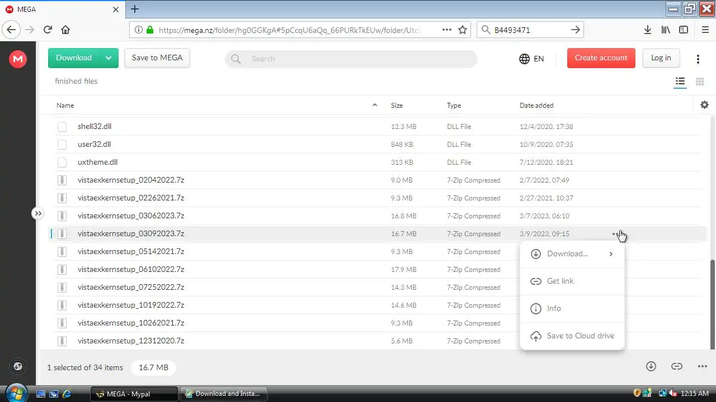Open the EN language selector
This screenshot has height=402, width=716.
tap(531, 59)
